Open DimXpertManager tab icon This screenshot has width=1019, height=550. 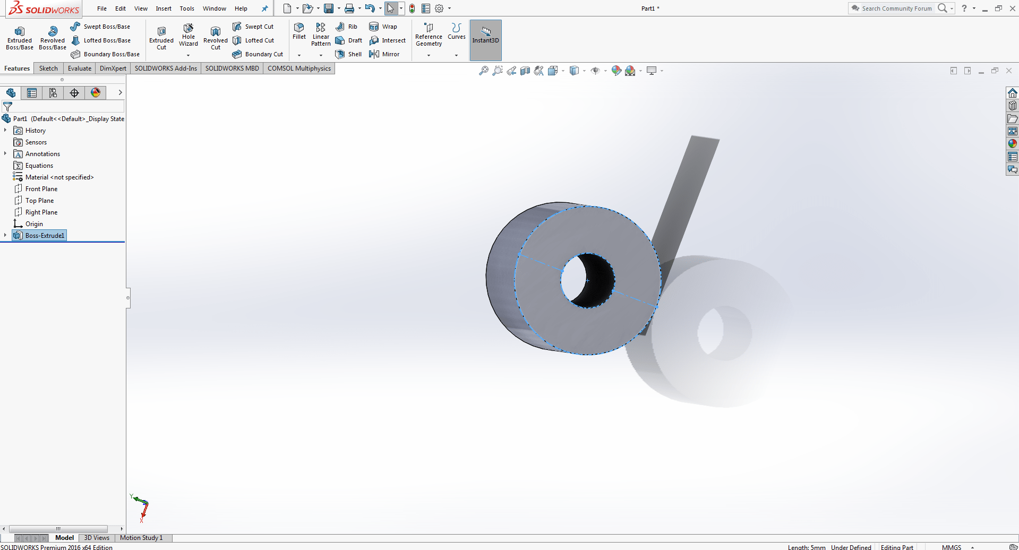tap(74, 93)
